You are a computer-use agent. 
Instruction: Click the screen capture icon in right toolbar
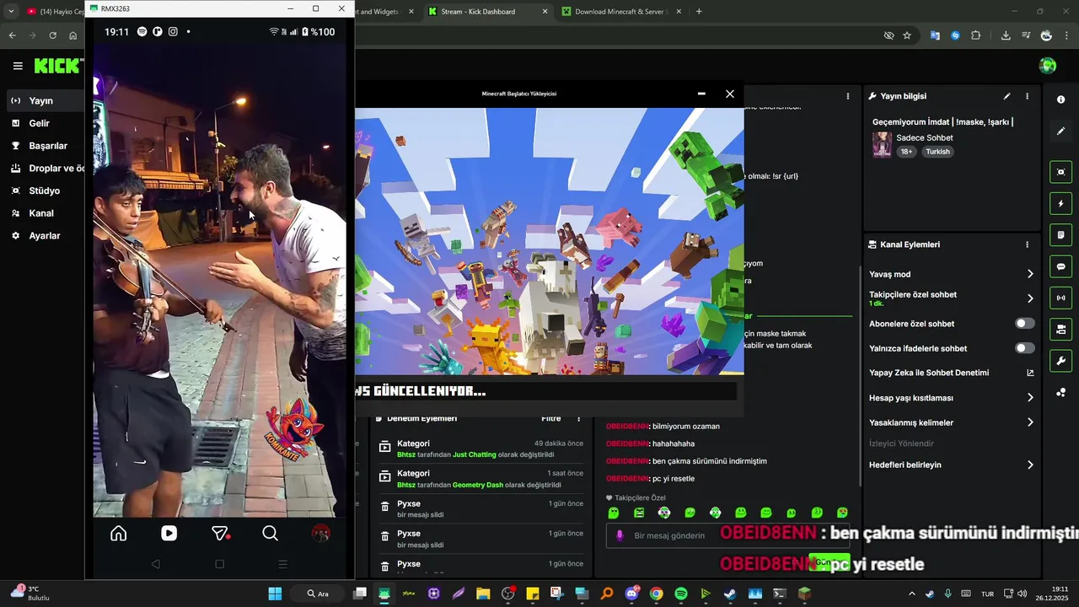tap(1060, 172)
